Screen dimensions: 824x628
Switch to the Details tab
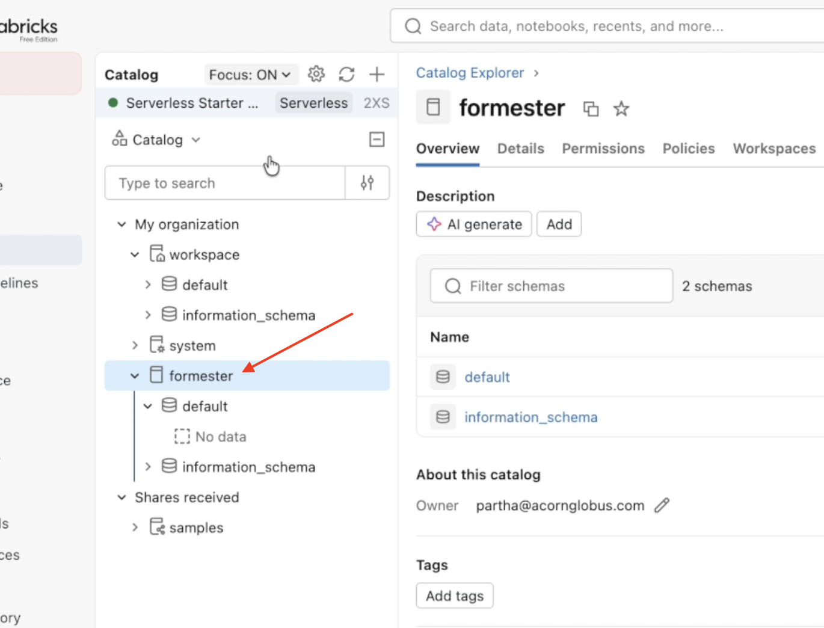521,149
